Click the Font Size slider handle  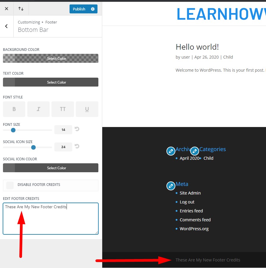pyautogui.click(x=13, y=130)
